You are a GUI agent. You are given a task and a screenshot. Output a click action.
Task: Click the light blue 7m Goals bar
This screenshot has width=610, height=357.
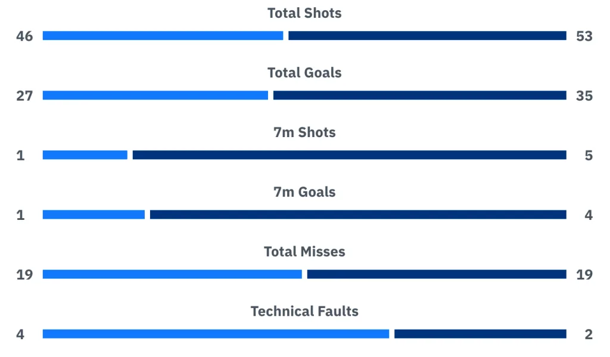click(94, 215)
